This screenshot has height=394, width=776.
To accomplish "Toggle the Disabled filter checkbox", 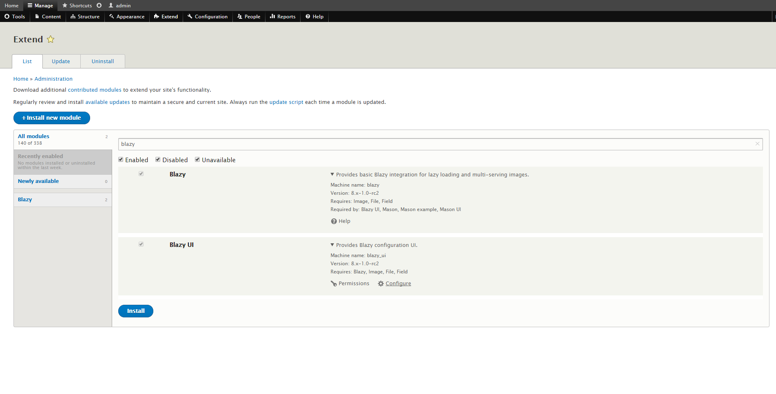I will pos(158,160).
